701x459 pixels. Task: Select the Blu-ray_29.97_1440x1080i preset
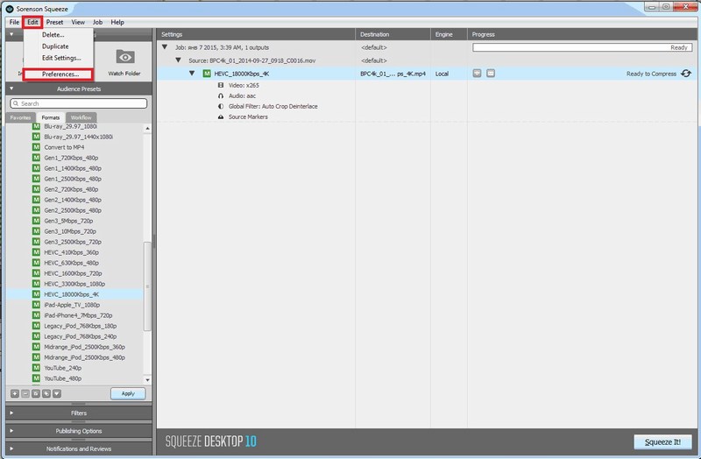coord(74,137)
